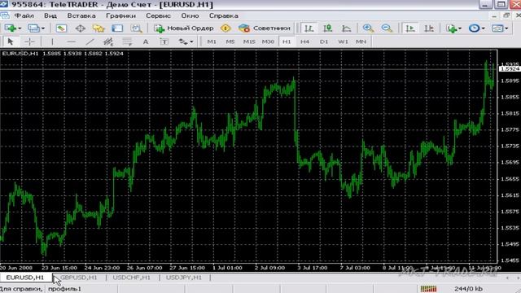The height and width of the screenshot is (293, 521).
Task: Toggle chart Auto Scroll
Action: pos(410,28)
